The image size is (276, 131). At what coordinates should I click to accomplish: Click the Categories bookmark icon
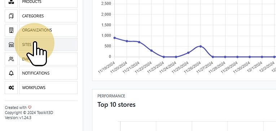coord(11,16)
